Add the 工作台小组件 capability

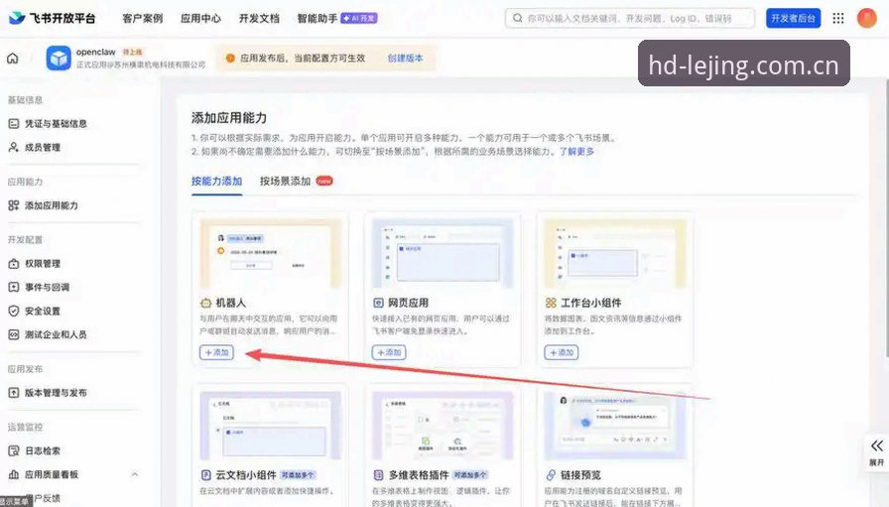click(x=562, y=352)
